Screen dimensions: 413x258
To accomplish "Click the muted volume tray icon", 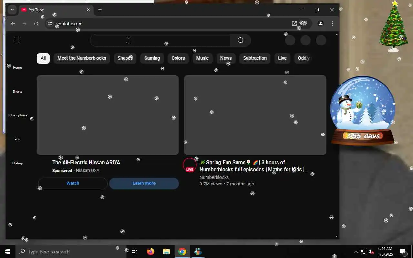I will coord(371,252).
